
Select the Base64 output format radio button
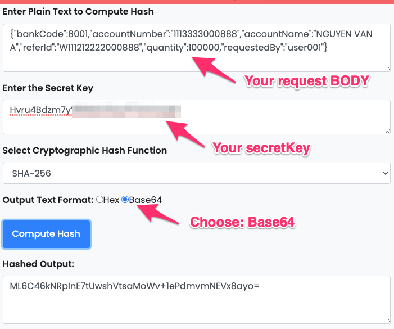click(125, 200)
